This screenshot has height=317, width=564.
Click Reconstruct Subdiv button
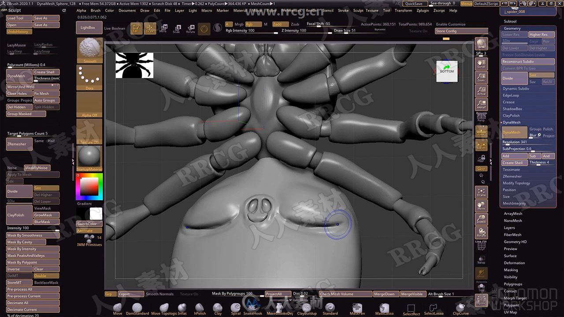coord(528,62)
